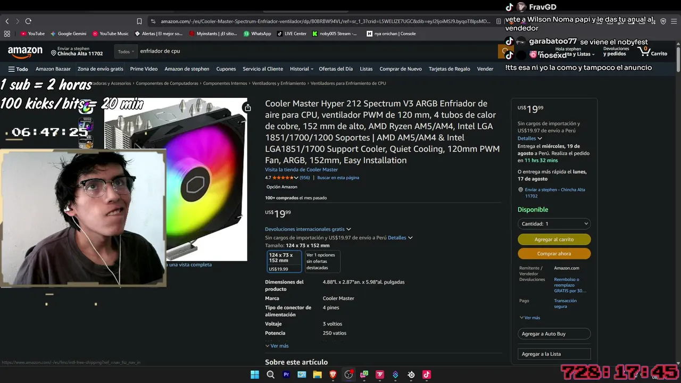Image resolution: width=681 pixels, height=383 pixels.
Task: Click Enviar a stephen location in the buy box
Action: [x=554, y=193]
